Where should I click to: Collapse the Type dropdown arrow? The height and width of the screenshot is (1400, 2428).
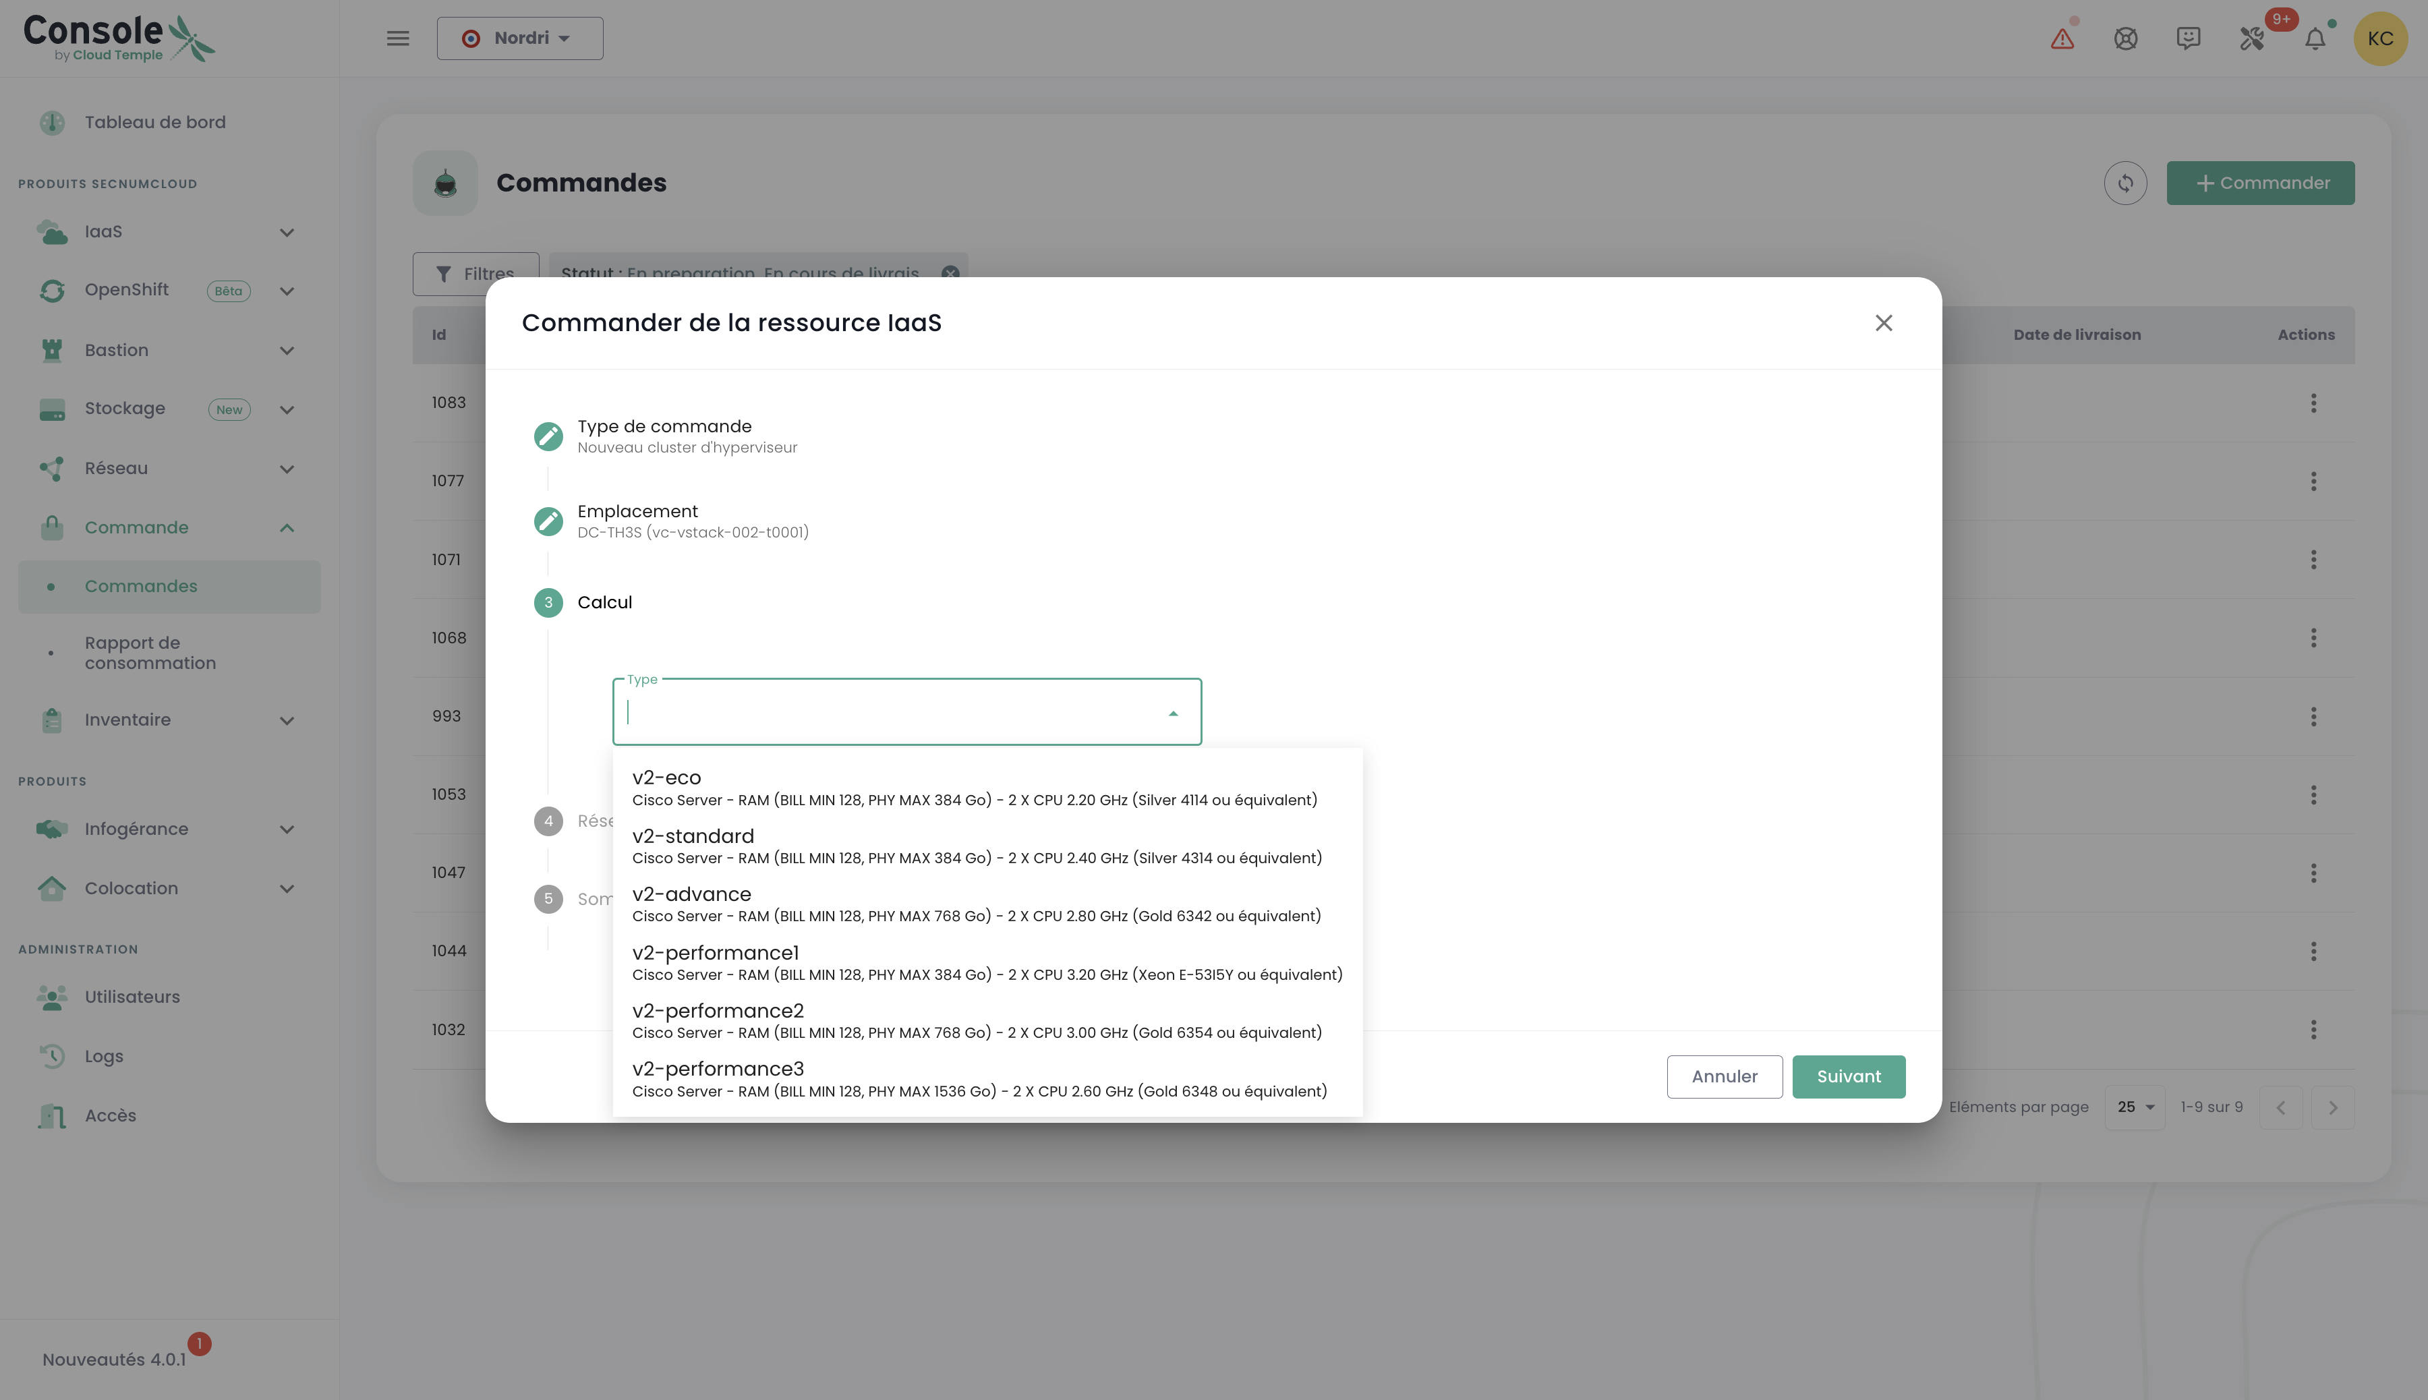point(1173,713)
